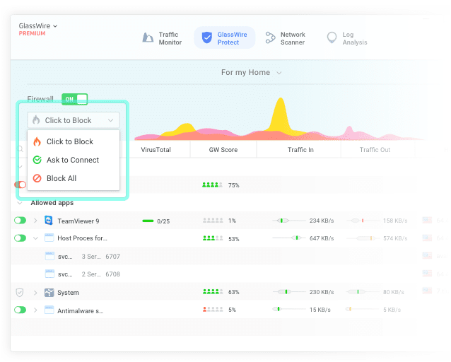Collapse the Allowed apps section
The height and width of the screenshot is (362, 451).
pos(20,203)
